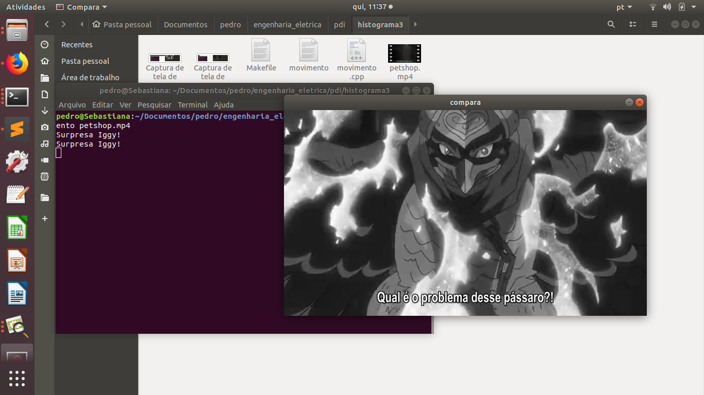Open Área de trabalho in the sidebar

tap(90, 78)
